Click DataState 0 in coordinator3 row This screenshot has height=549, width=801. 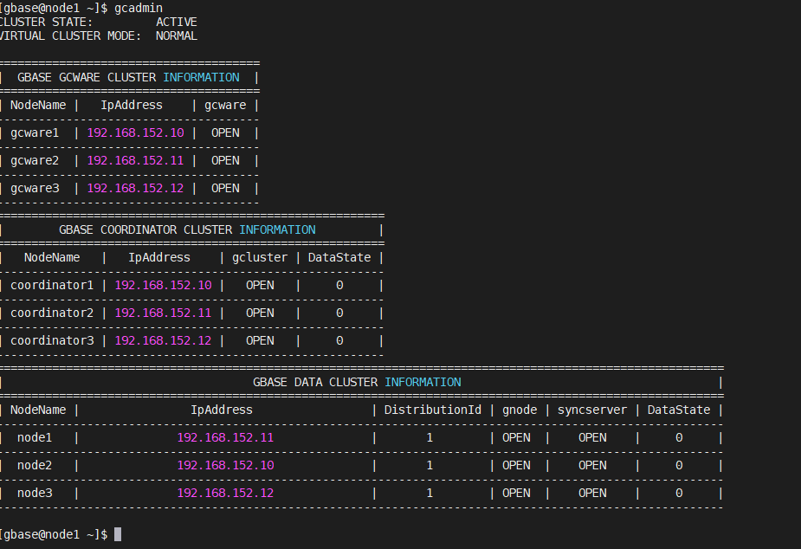click(339, 340)
